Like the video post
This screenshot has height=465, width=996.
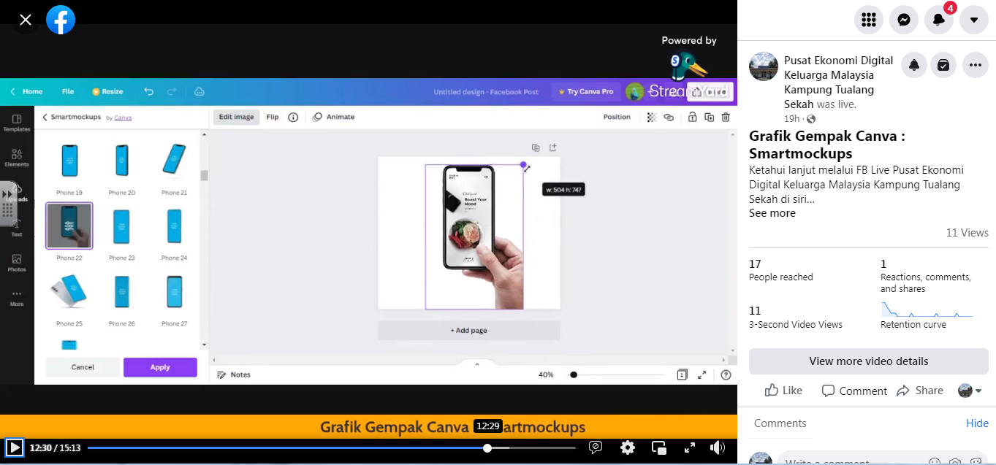pos(783,391)
